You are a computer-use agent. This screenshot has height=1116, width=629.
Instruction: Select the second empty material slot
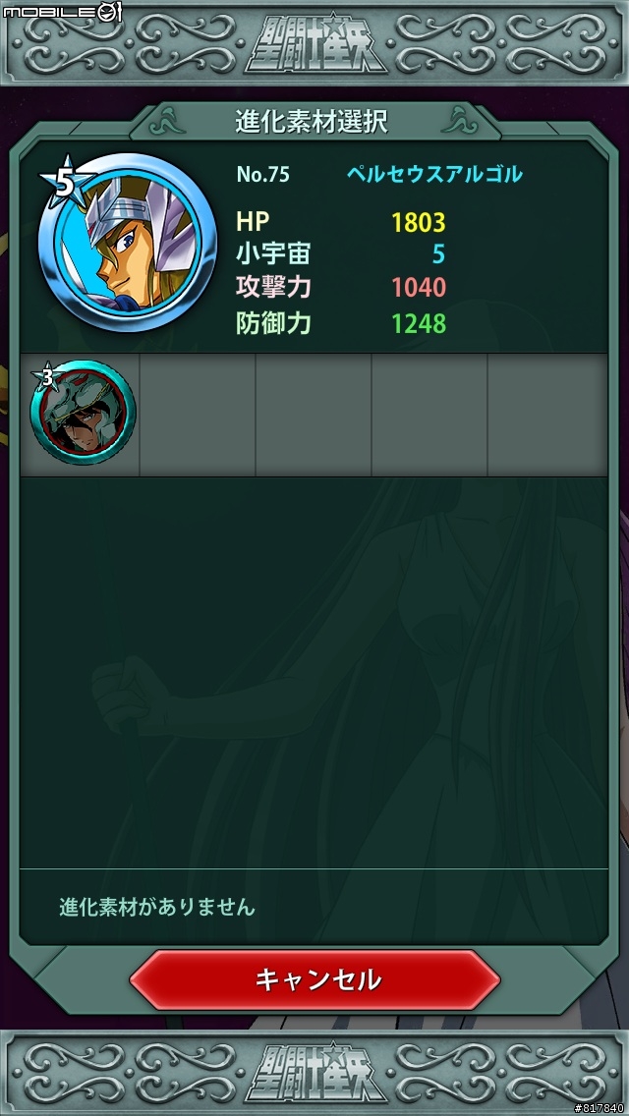[198, 415]
